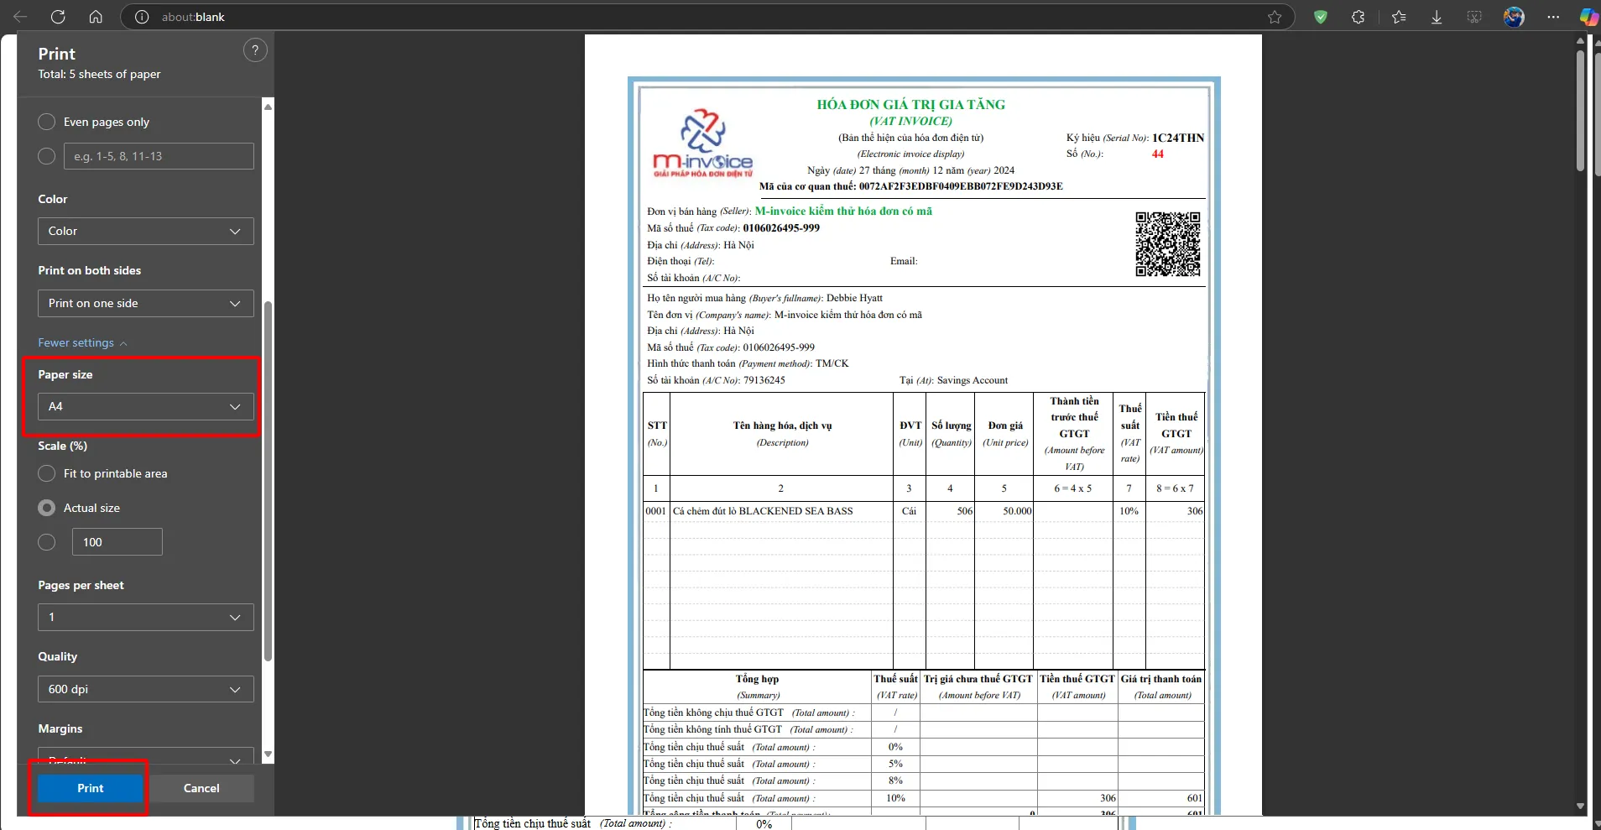Screen dimensions: 1601x830
Task: Click the QR code on the invoice
Action: (1167, 244)
